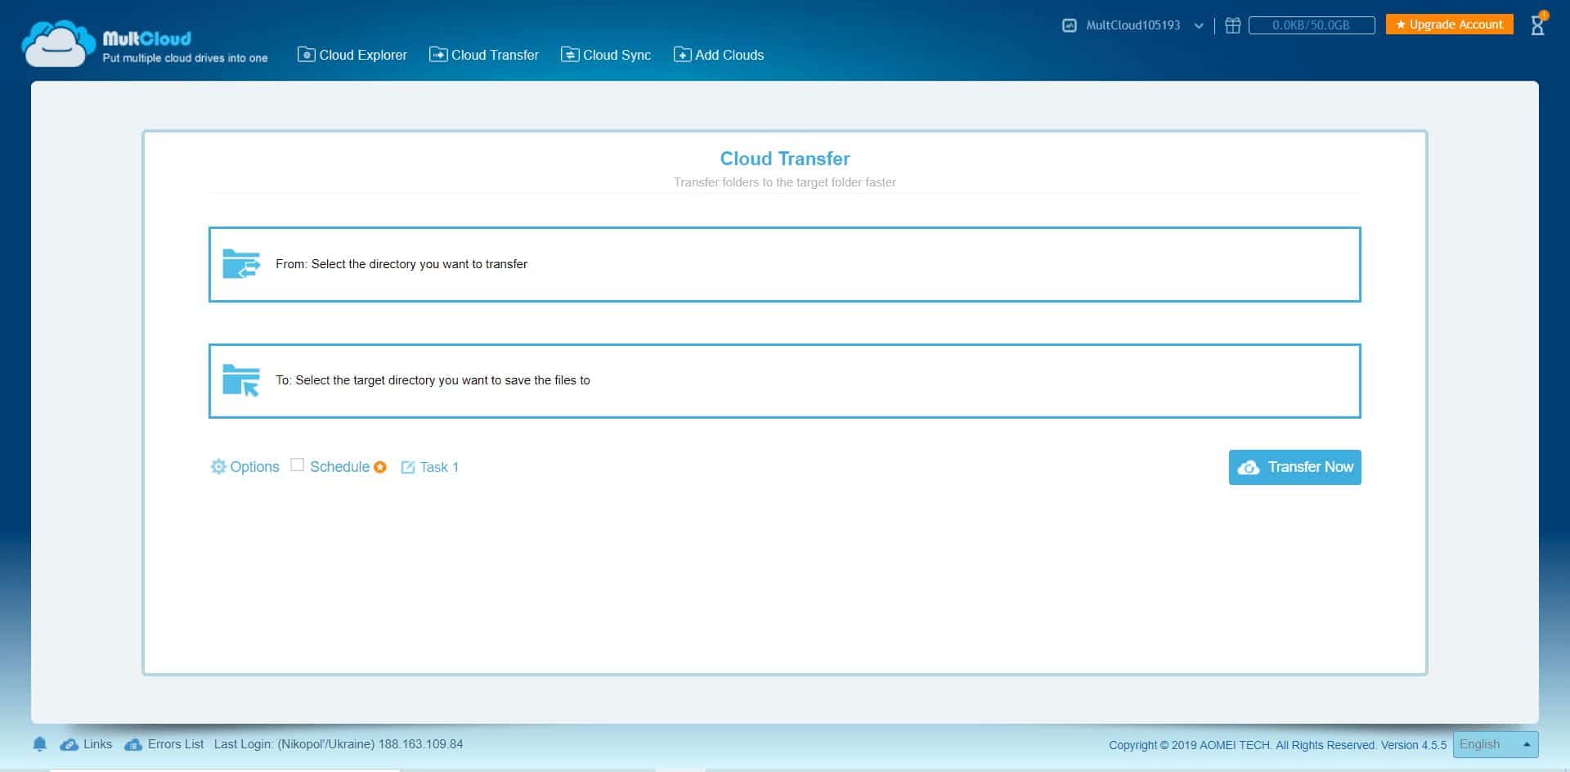Click the Cloud Explorer tab icon
The image size is (1570, 772).
coord(307,55)
